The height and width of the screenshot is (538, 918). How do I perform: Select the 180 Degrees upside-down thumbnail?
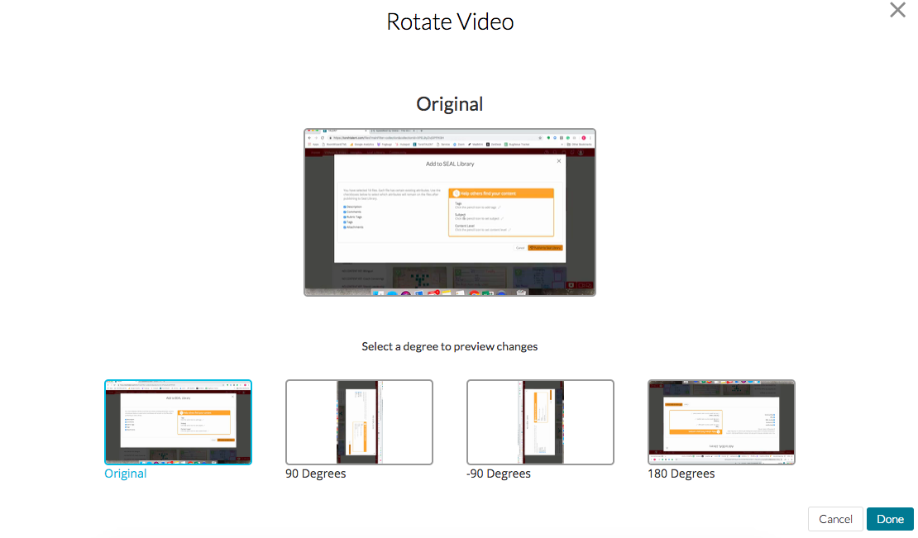tap(721, 422)
